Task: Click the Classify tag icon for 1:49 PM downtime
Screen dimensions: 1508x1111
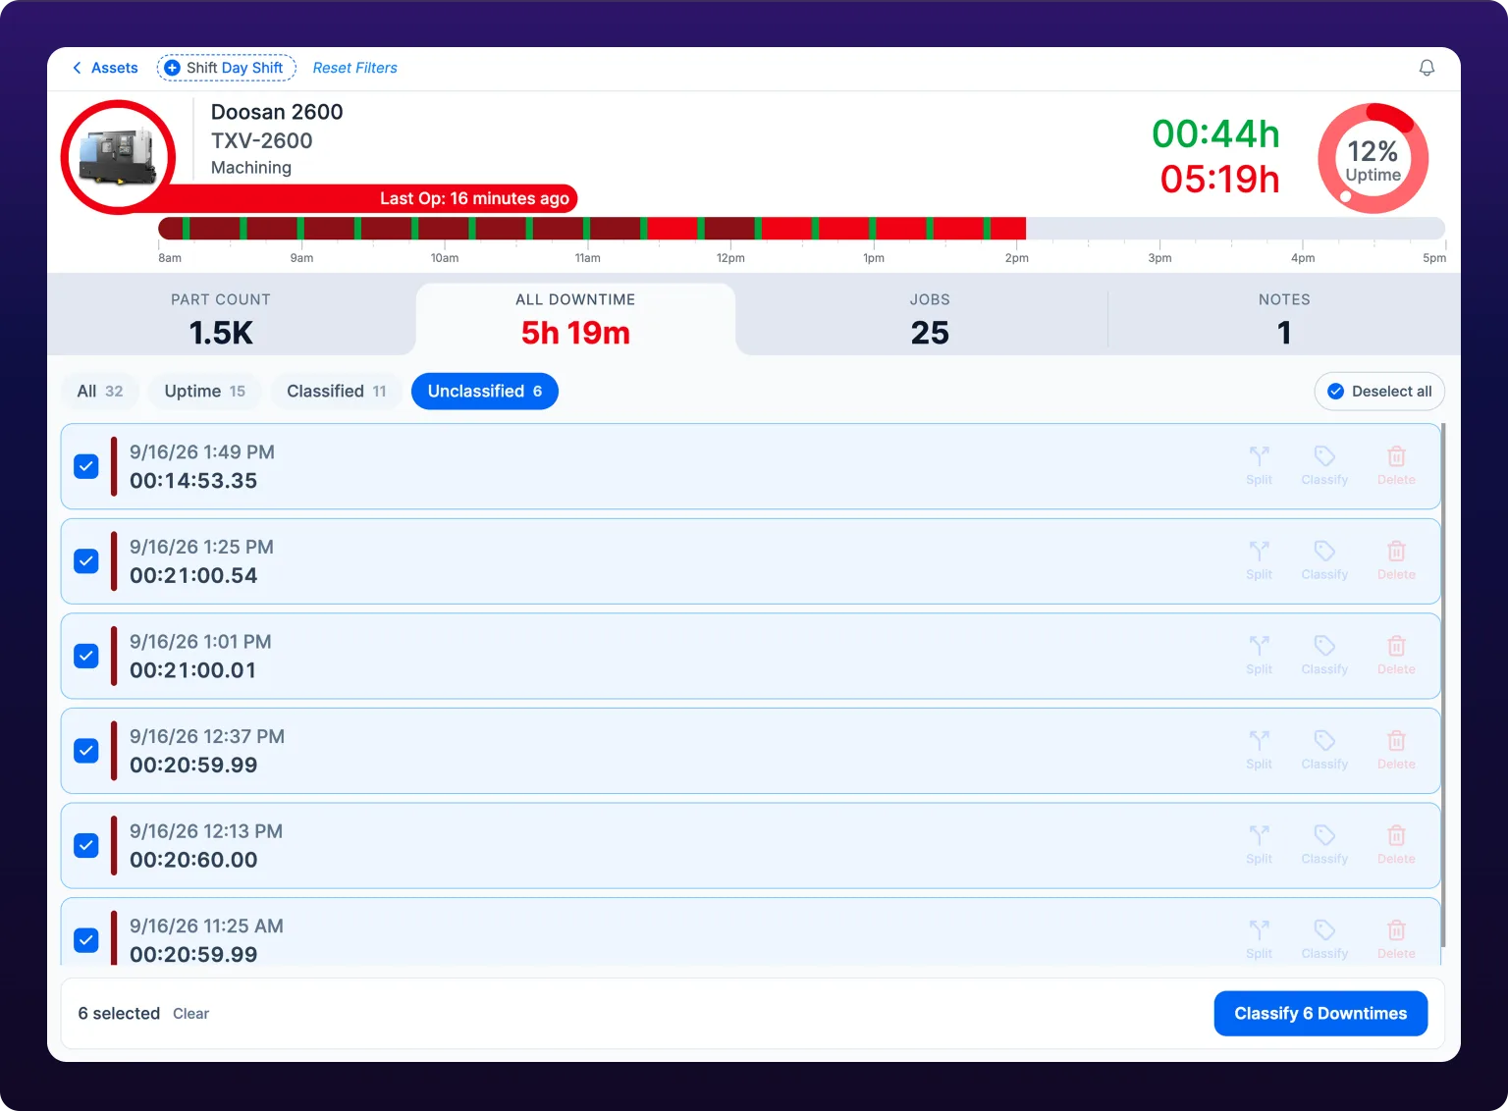Action: coord(1324,465)
